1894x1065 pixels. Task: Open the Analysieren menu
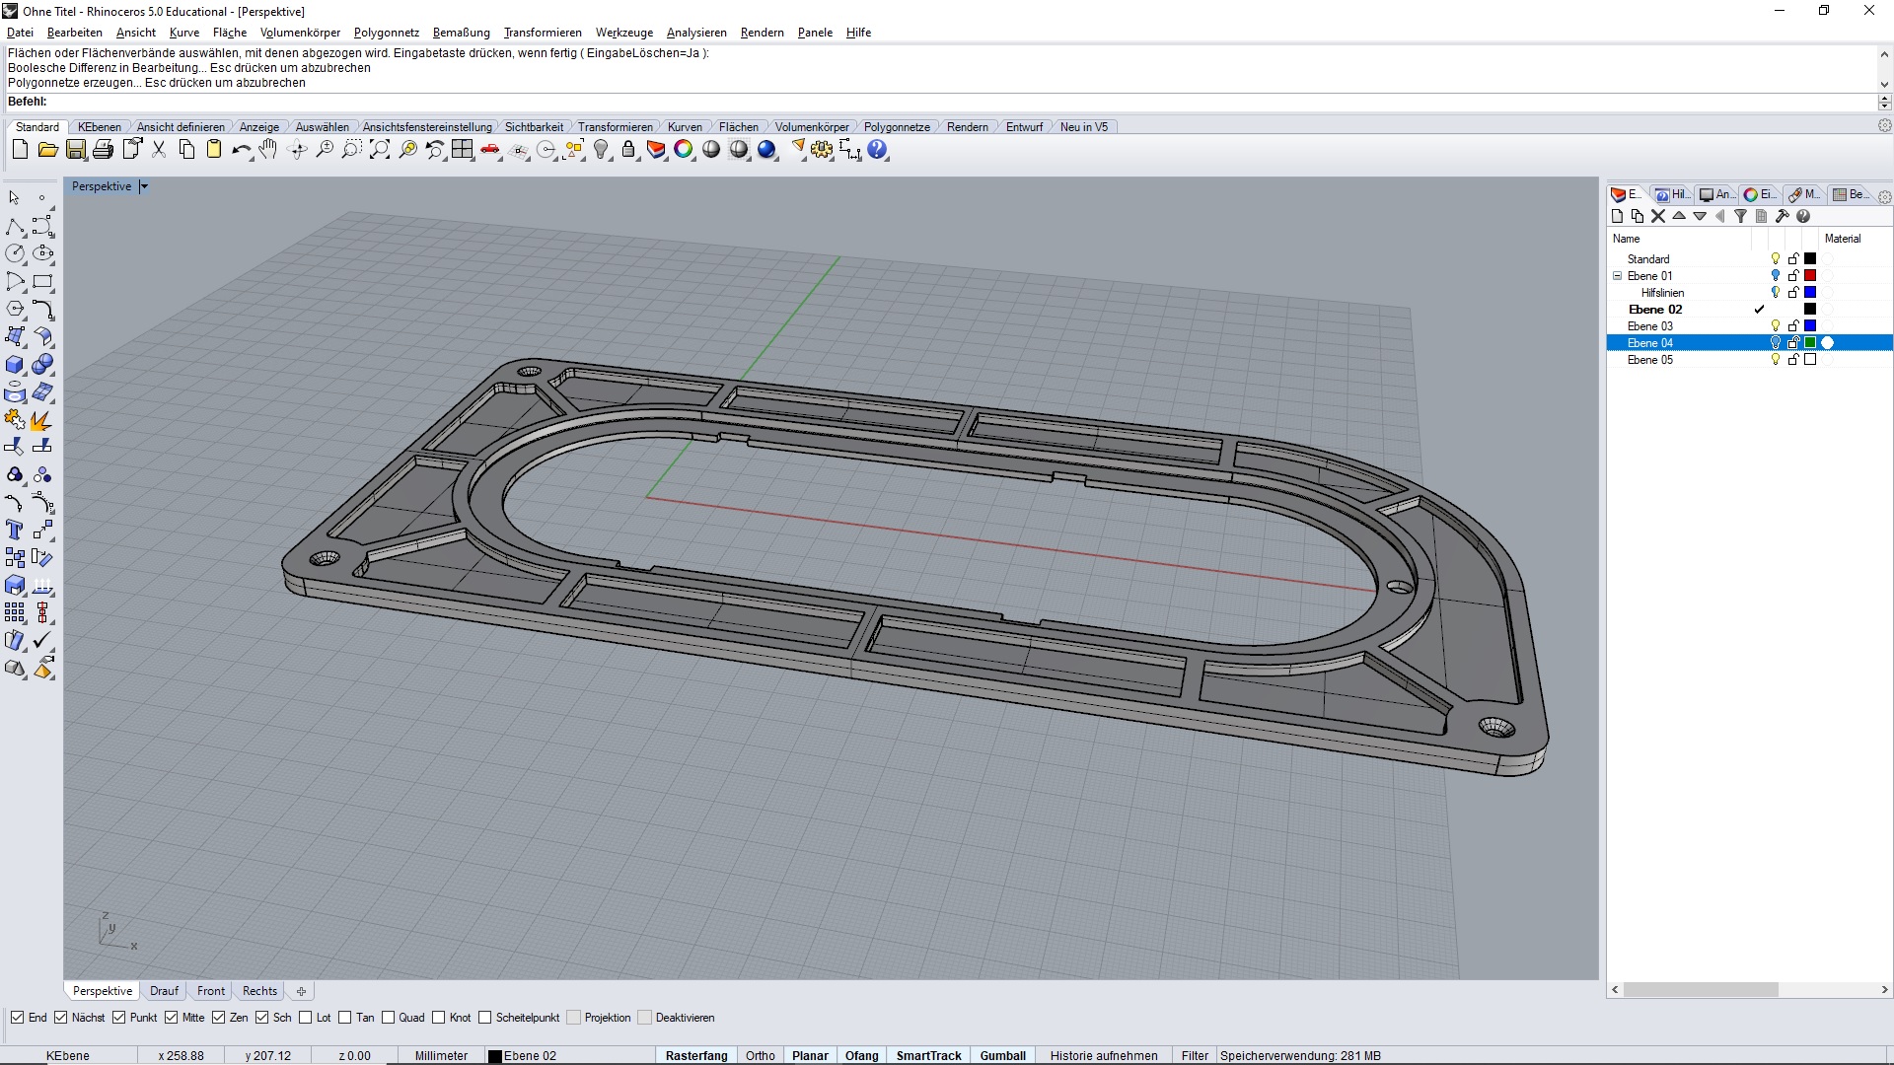point(696,33)
